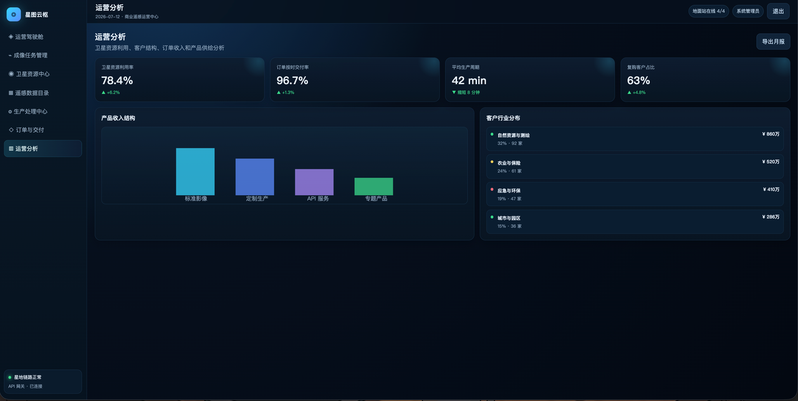Click the 32% · 92 家 detail text

(510, 143)
